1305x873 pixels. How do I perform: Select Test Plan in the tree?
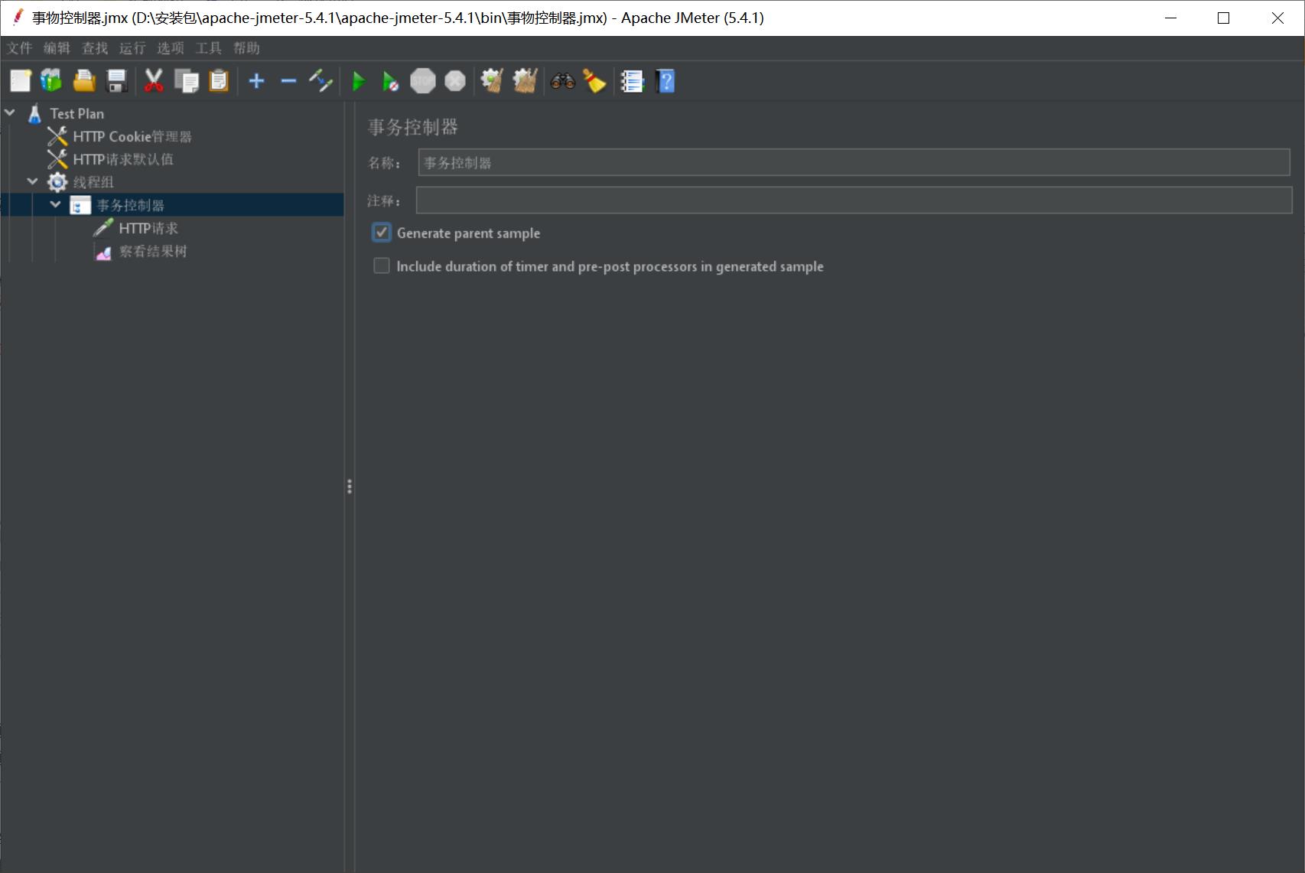76,114
